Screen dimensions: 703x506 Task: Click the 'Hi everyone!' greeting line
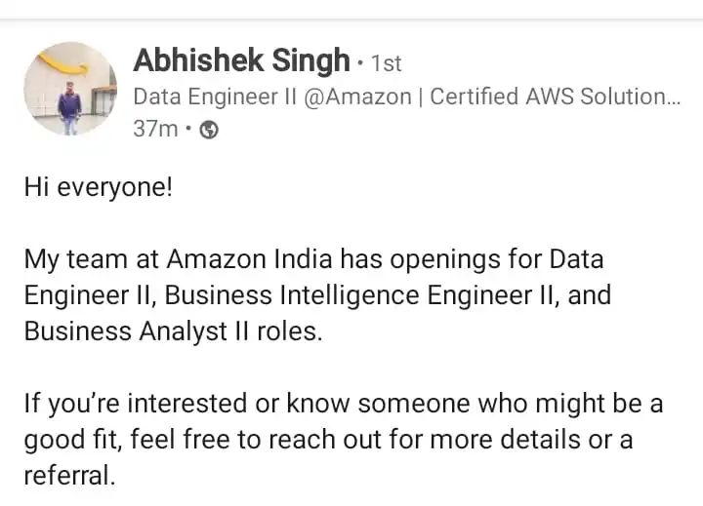point(99,187)
